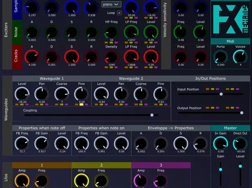
Task: Click note-off FB Gain knob showing 0.917
Action: [42, 144]
